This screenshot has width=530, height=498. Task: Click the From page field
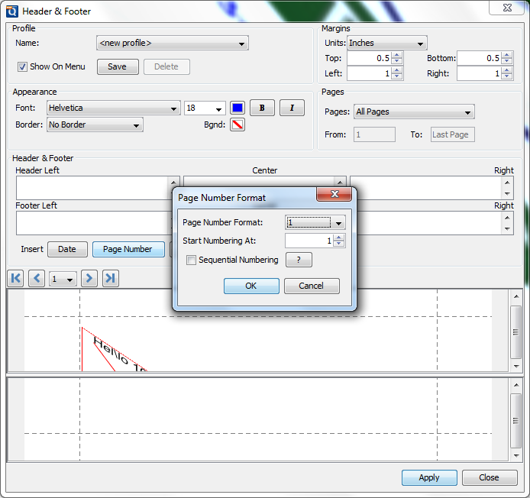[x=374, y=134]
